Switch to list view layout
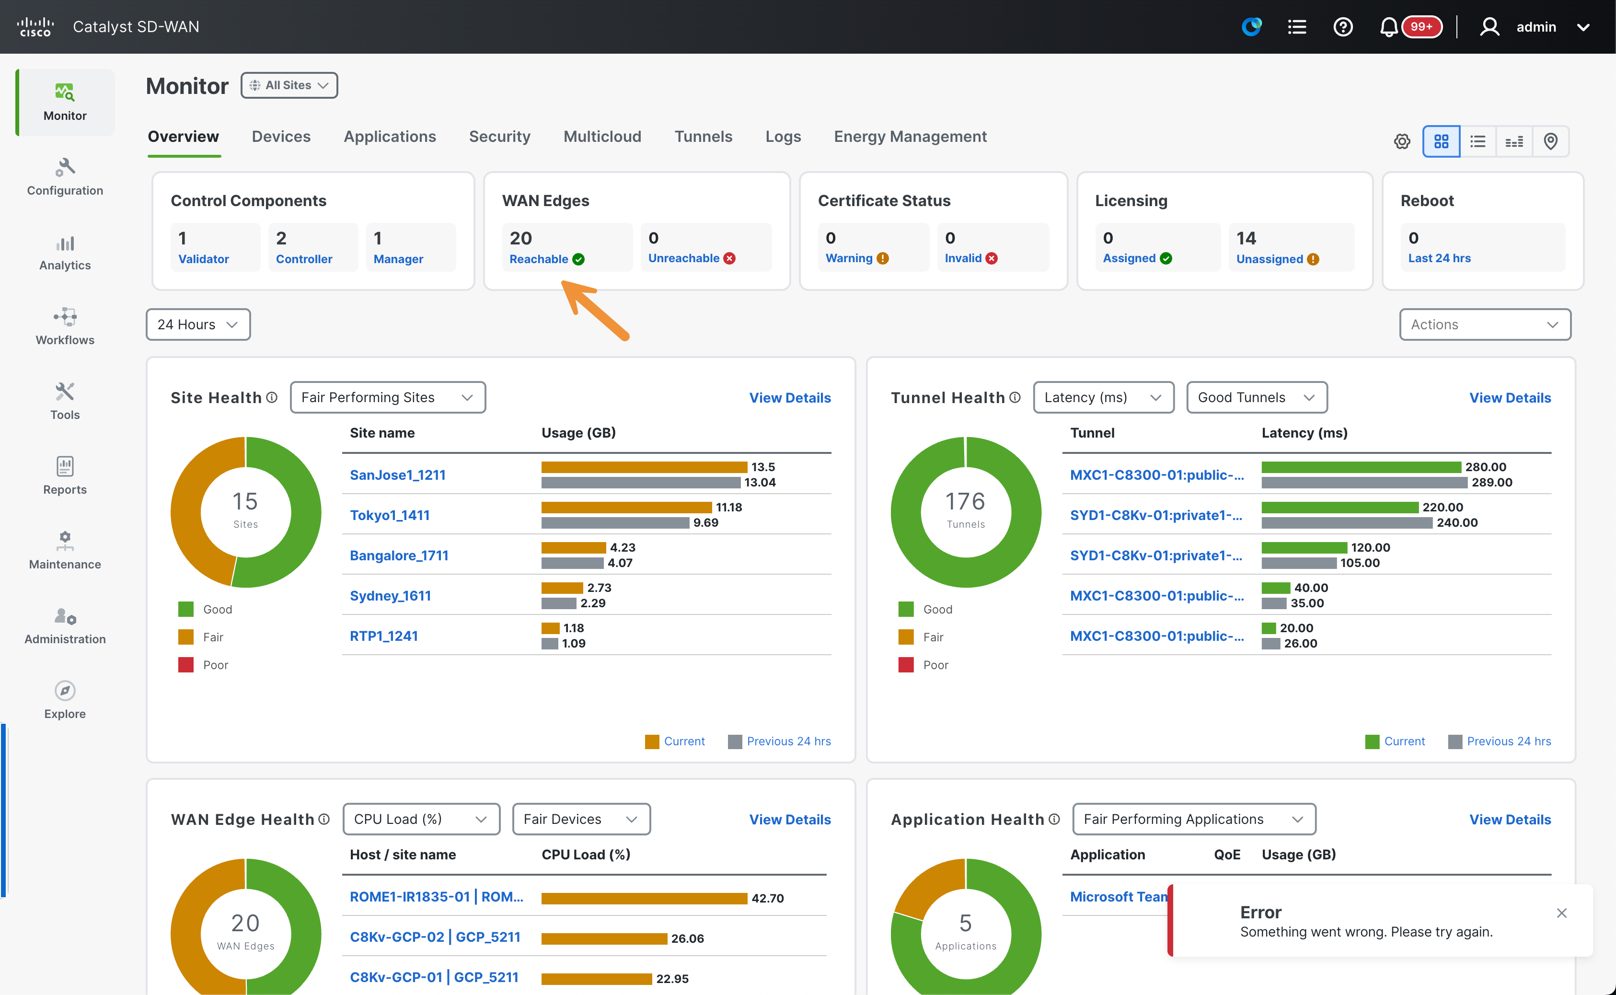1616x995 pixels. [x=1478, y=141]
